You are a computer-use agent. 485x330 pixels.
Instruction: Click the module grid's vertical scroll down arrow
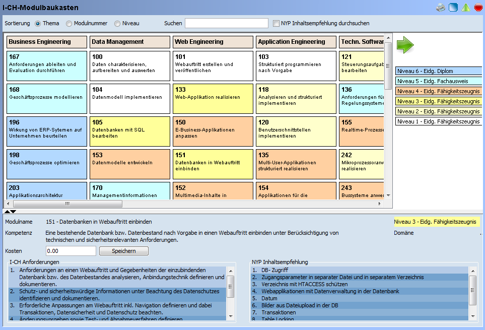click(388, 195)
